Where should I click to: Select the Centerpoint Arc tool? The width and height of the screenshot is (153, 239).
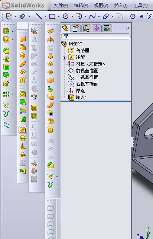[79, 16]
